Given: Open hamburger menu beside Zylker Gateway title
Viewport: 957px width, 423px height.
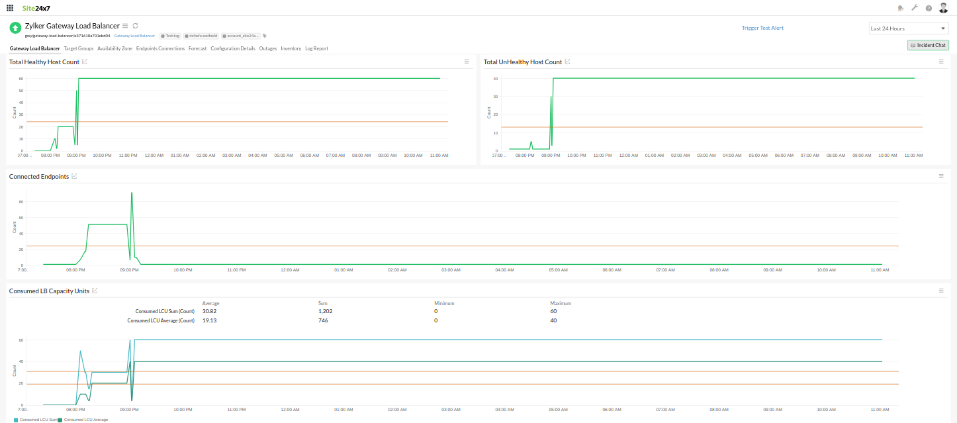Looking at the screenshot, I should pos(126,25).
